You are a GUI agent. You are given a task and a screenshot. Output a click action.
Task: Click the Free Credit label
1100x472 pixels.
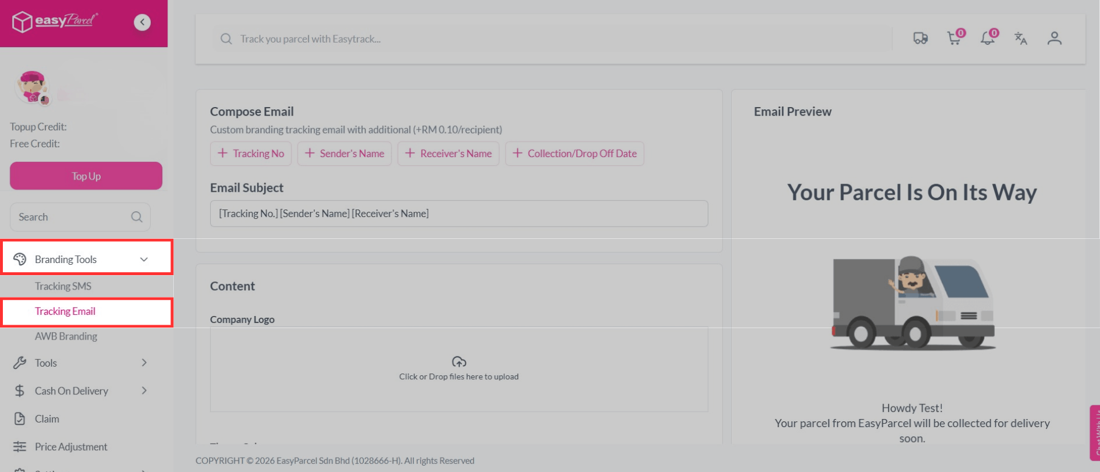pyautogui.click(x=35, y=144)
